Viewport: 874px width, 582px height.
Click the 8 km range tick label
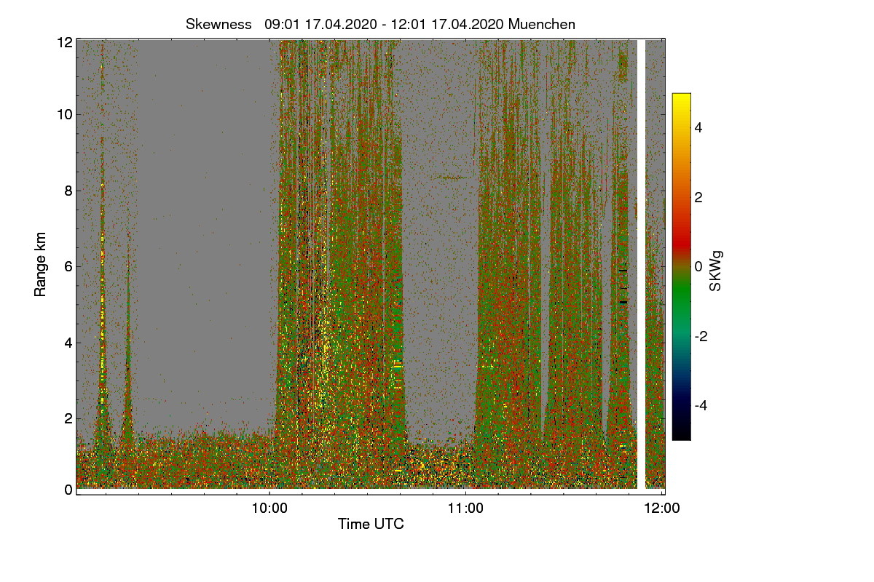[68, 191]
